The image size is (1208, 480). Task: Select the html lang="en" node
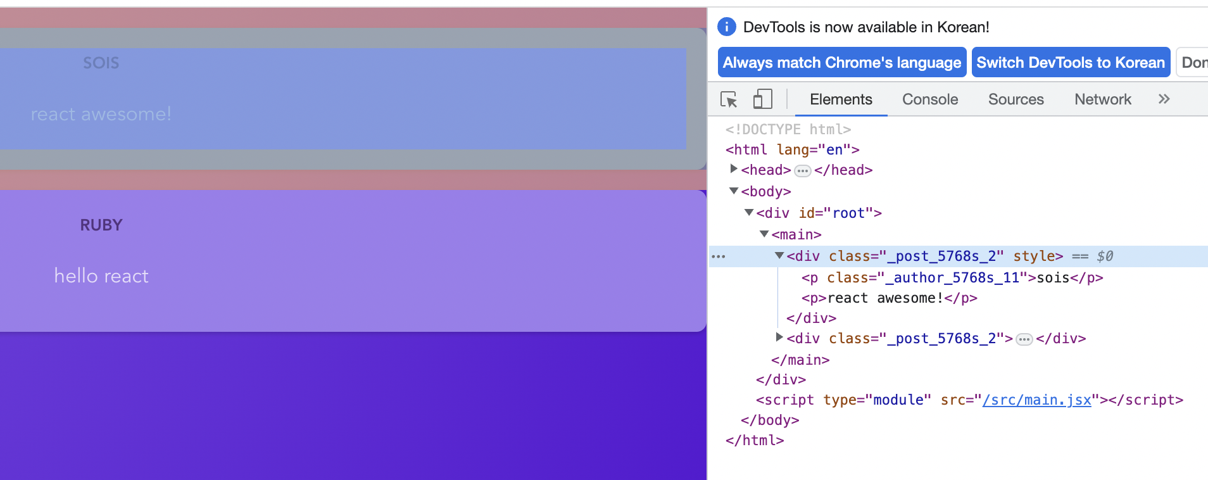792,149
